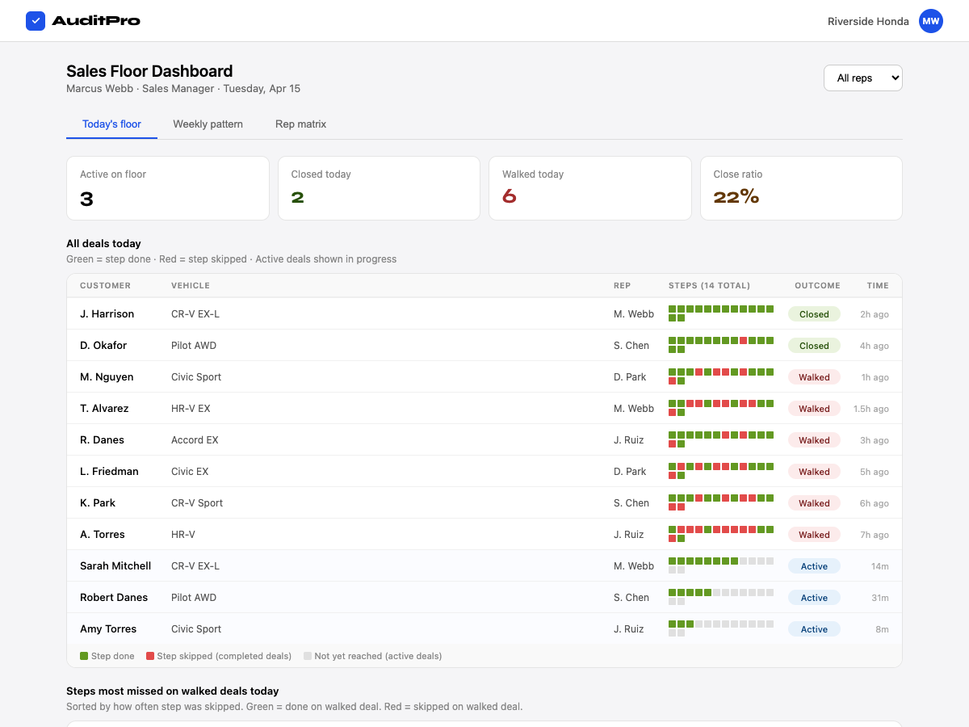Click the 2h ago time value

[x=875, y=314]
